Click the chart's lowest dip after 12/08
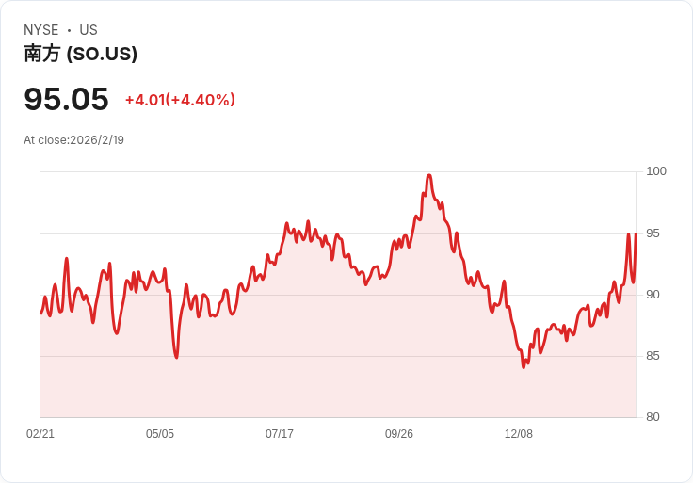Viewport: 693px width, 483px height. coord(524,366)
